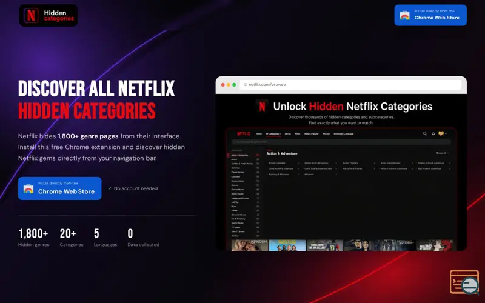Click hero Chrome Web Store button beside No account needed
This screenshot has width=485, height=303.
[59, 188]
